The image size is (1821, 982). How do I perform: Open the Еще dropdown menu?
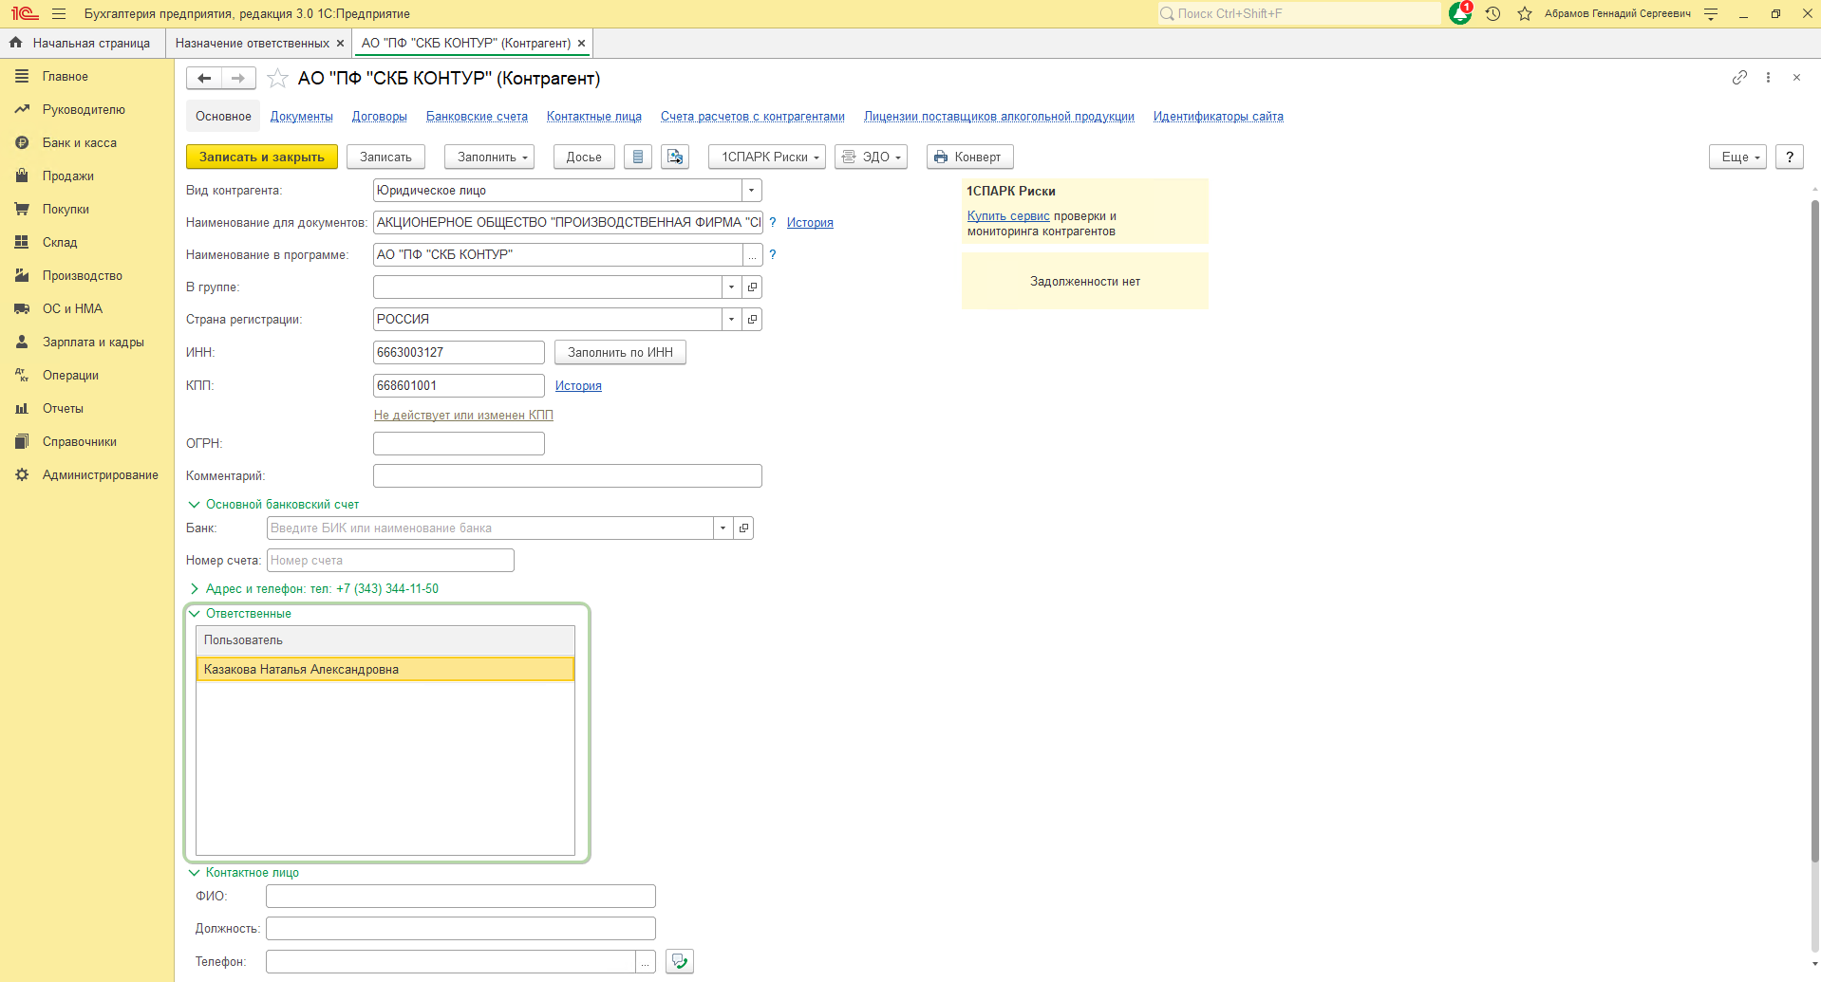(1738, 157)
